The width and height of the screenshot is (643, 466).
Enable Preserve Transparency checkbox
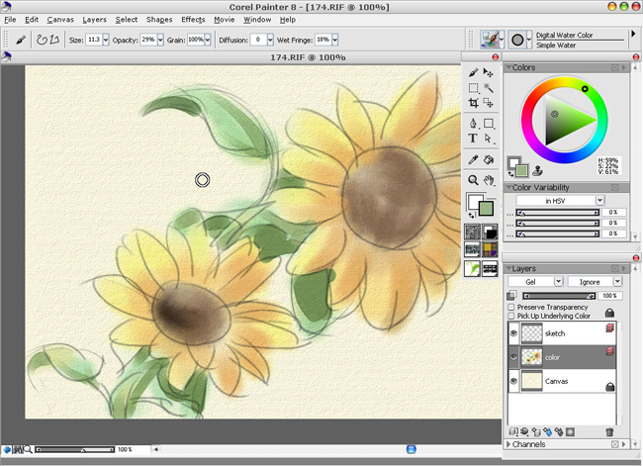tap(511, 308)
